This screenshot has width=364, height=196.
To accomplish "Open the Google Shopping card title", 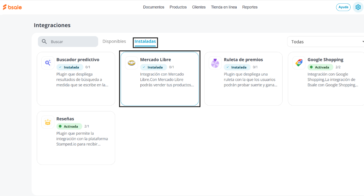I will [325, 59].
